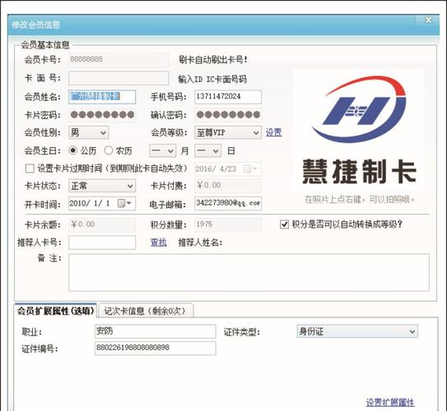Click the 积分数量 field showing 1975

[228, 224]
